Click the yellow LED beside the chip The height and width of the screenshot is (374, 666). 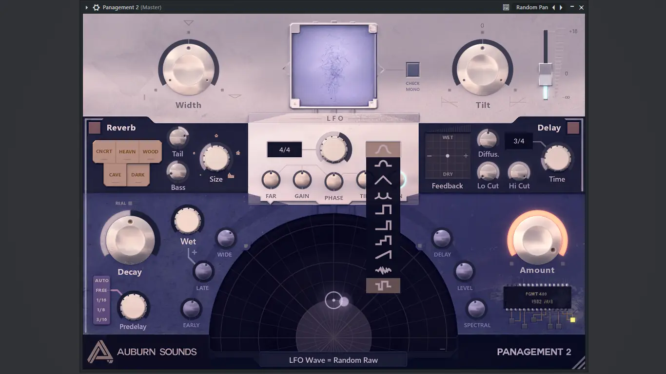click(573, 320)
